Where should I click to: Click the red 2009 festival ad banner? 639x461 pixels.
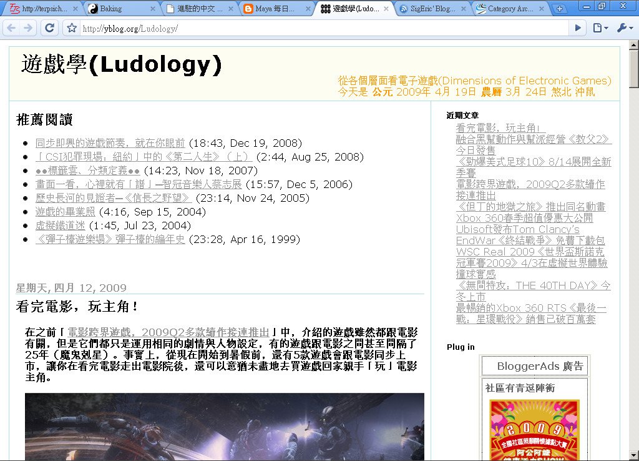(534, 430)
